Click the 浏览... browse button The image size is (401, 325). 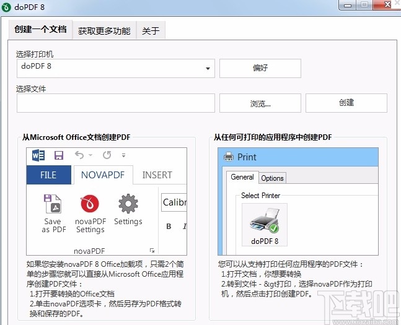[x=260, y=103]
